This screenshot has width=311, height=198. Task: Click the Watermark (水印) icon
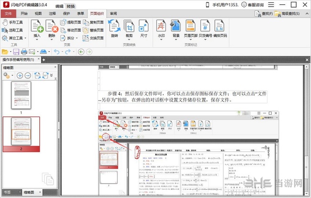161,26
